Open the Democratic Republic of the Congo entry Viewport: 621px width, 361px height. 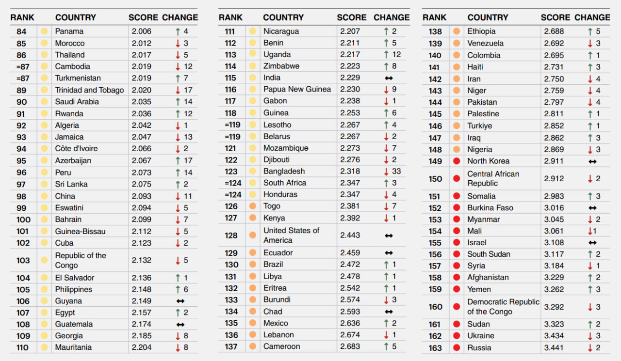click(503, 307)
